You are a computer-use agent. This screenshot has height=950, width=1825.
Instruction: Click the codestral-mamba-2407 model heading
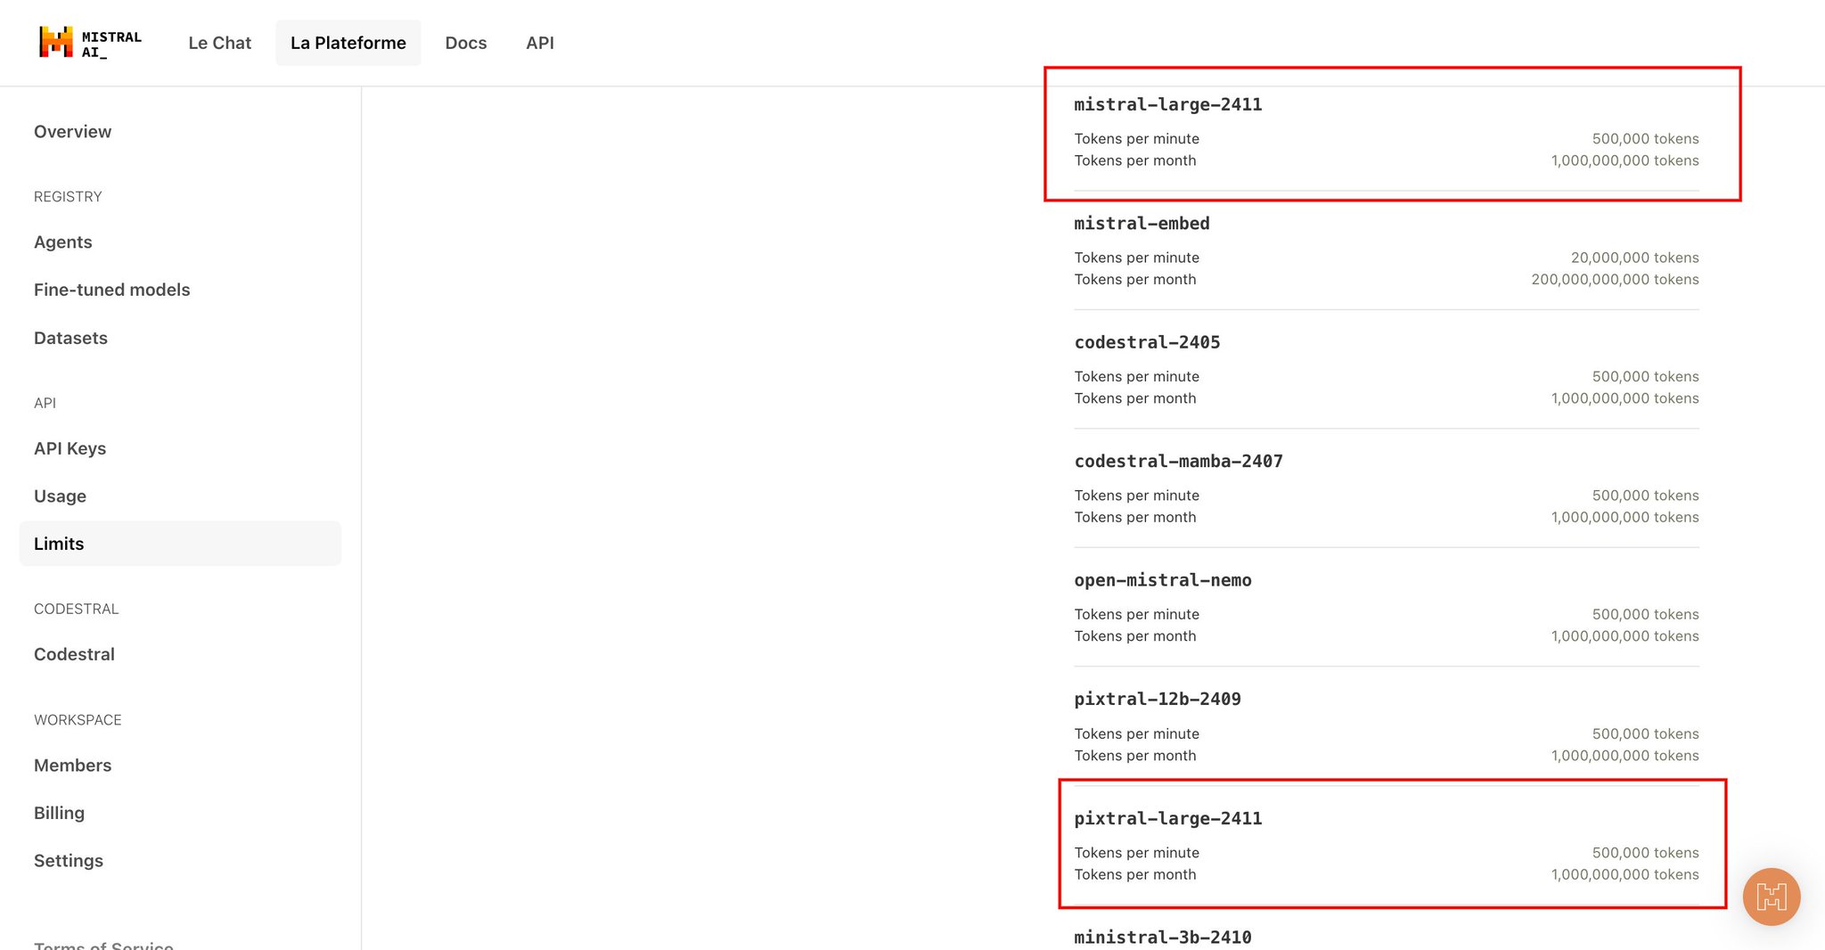pyautogui.click(x=1178, y=461)
